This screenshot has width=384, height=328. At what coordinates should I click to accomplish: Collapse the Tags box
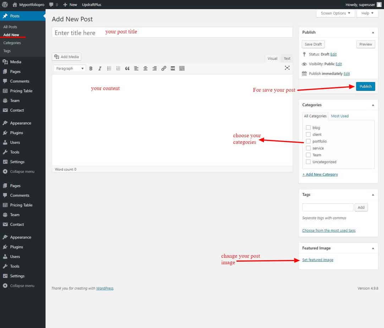[x=373, y=195]
